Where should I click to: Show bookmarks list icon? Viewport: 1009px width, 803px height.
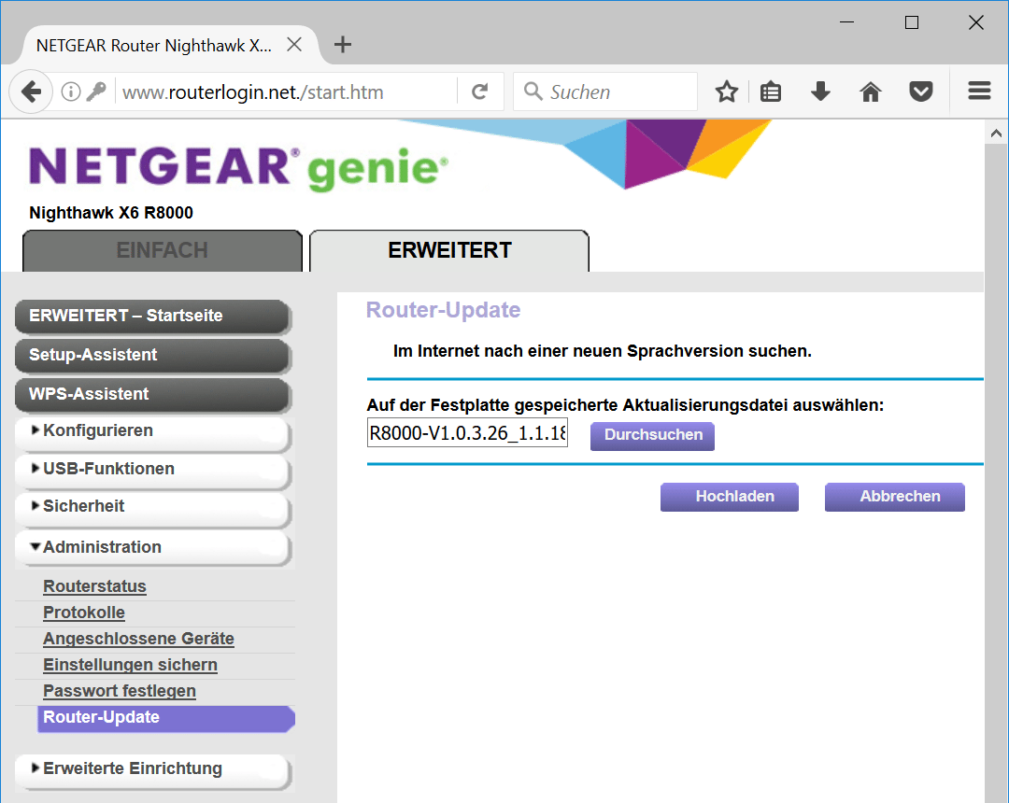pos(770,92)
